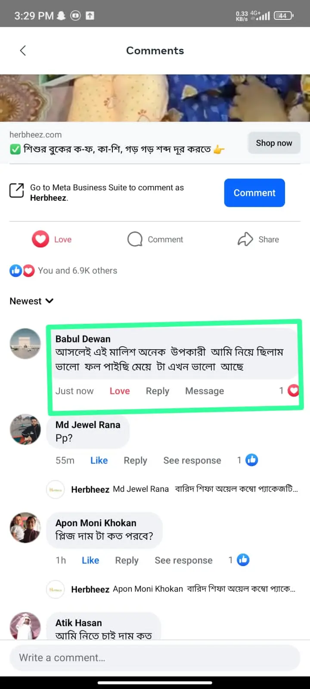Open Meta Business Suite external link icon
The height and width of the screenshot is (689, 310).
click(17, 190)
